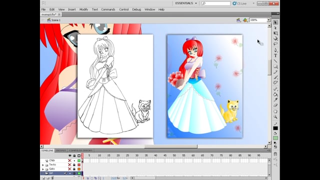
Task: Select the Eyedropper tool
Action: 275,100
